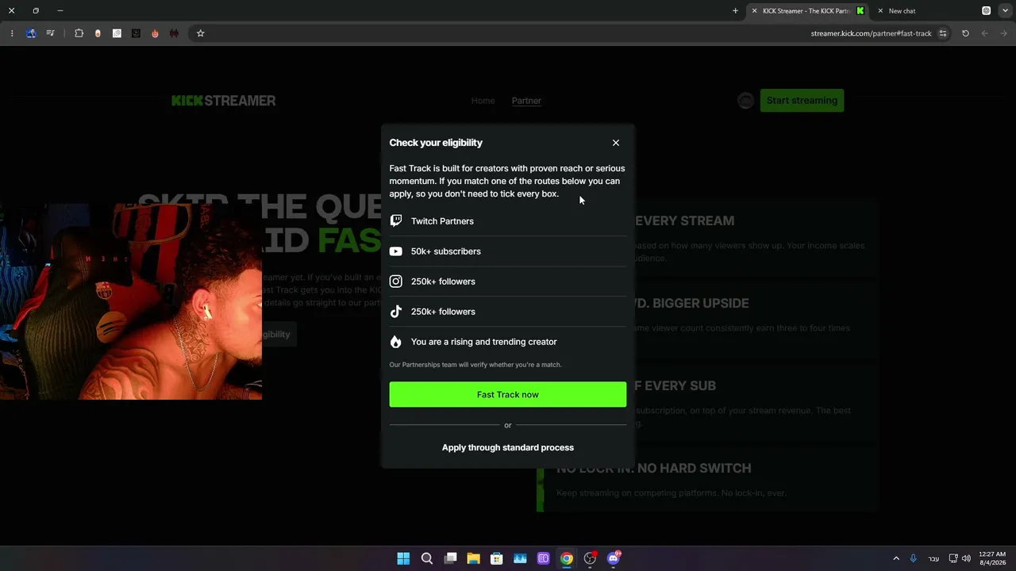The image size is (1016, 571).
Task: Open the media controls icon
Action: pyautogui.click(x=51, y=33)
